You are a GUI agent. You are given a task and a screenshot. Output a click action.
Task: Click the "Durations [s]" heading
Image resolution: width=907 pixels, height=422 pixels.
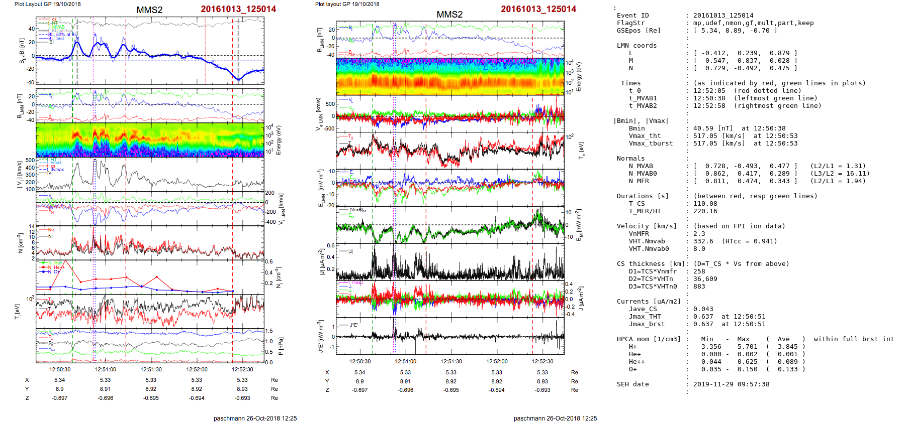[x=643, y=196]
